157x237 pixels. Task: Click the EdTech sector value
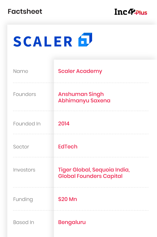coord(68,147)
